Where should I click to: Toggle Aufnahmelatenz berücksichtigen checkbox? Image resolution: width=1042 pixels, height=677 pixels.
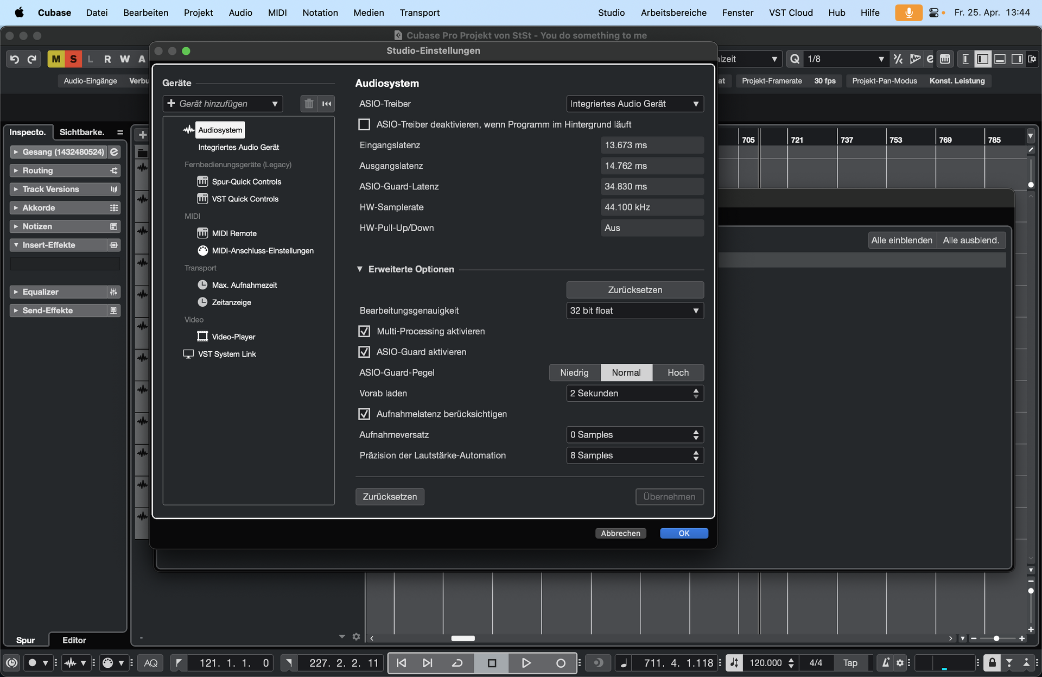(364, 414)
